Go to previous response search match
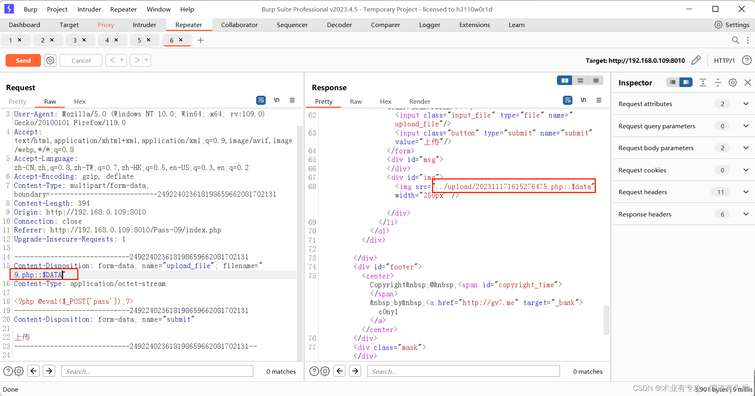 click(x=340, y=371)
